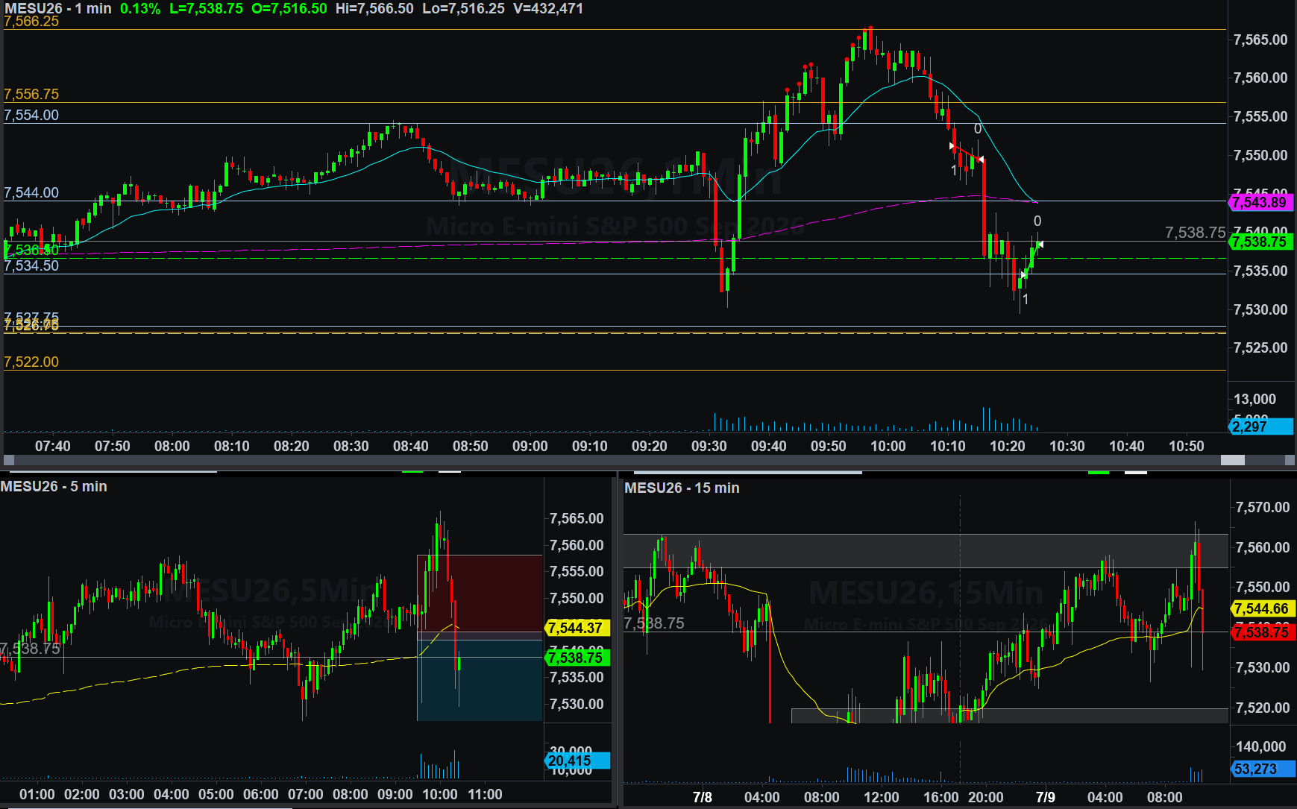
Task: Click the 7,522.00 orange level label
Action: point(31,362)
